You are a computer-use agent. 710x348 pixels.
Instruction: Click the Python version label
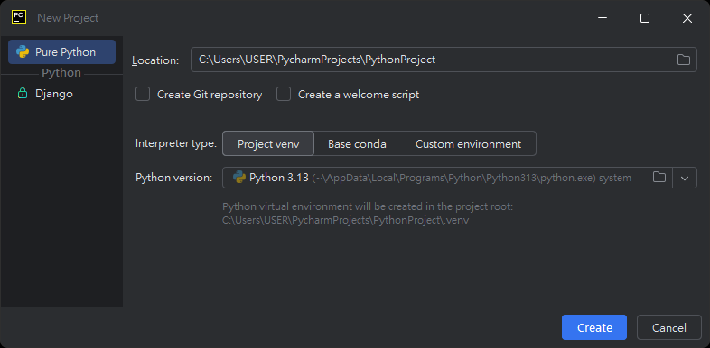pyautogui.click(x=173, y=178)
